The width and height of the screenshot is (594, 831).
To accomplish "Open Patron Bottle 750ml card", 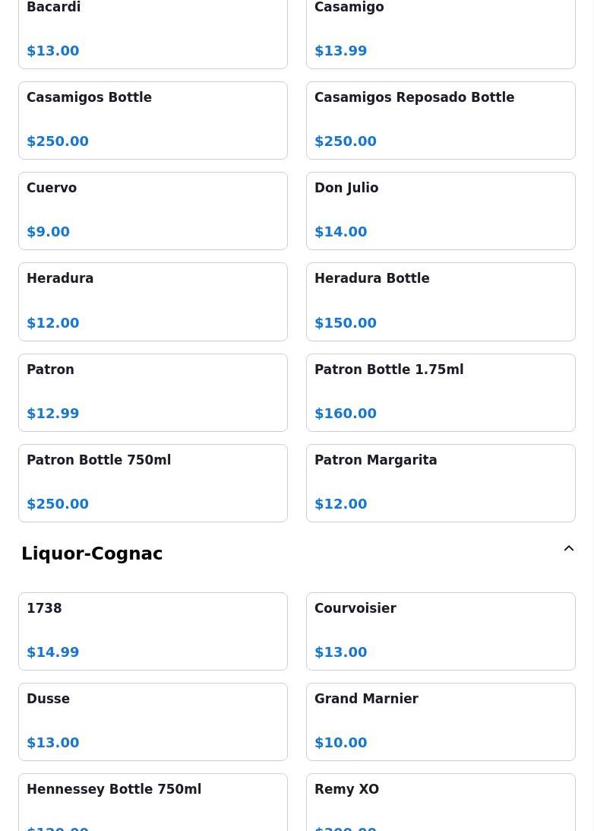I will (x=153, y=483).
